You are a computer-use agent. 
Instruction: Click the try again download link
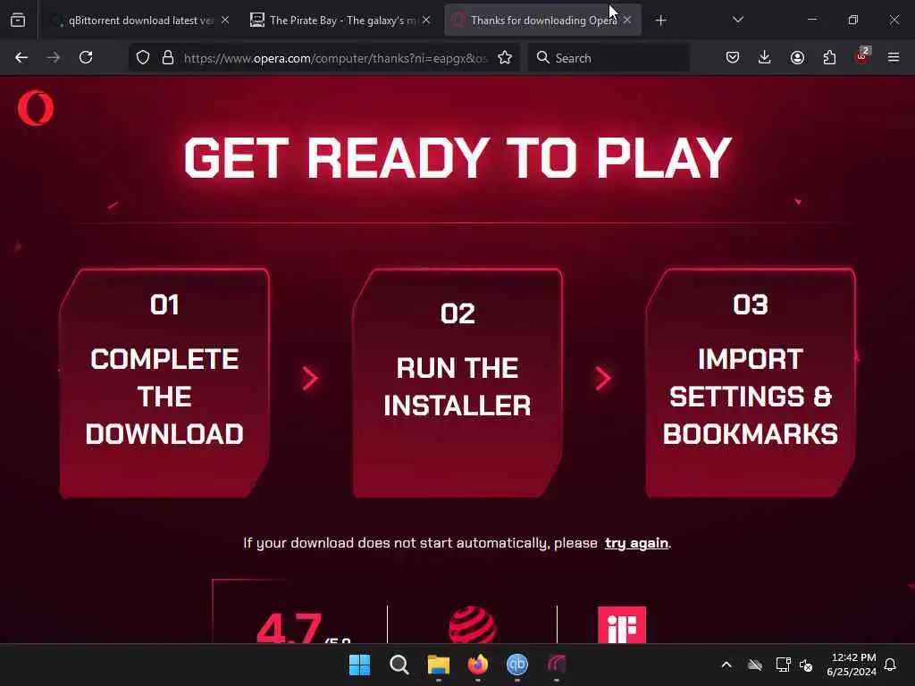636,543
